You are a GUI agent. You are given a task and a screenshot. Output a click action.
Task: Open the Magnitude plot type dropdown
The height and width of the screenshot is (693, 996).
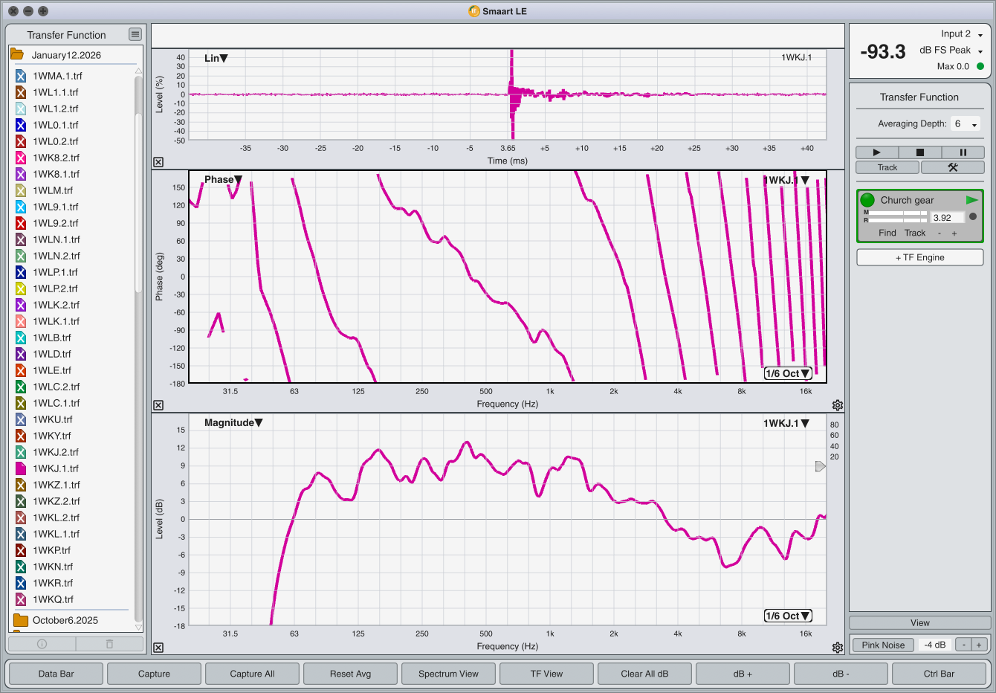tap(233, 422)
